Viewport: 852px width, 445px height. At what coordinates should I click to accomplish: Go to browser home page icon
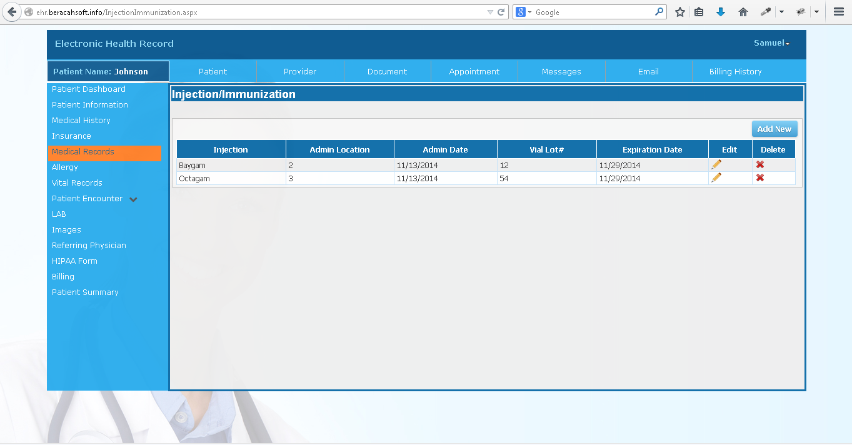click(x=743, y=12)
